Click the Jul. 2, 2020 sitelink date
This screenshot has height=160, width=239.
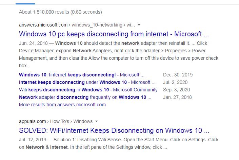point(175,82)
